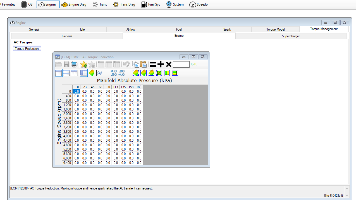Click the equals set-value icon
Image resolution: width=356 pixels, height=202 pixels.
pos(153,65)
